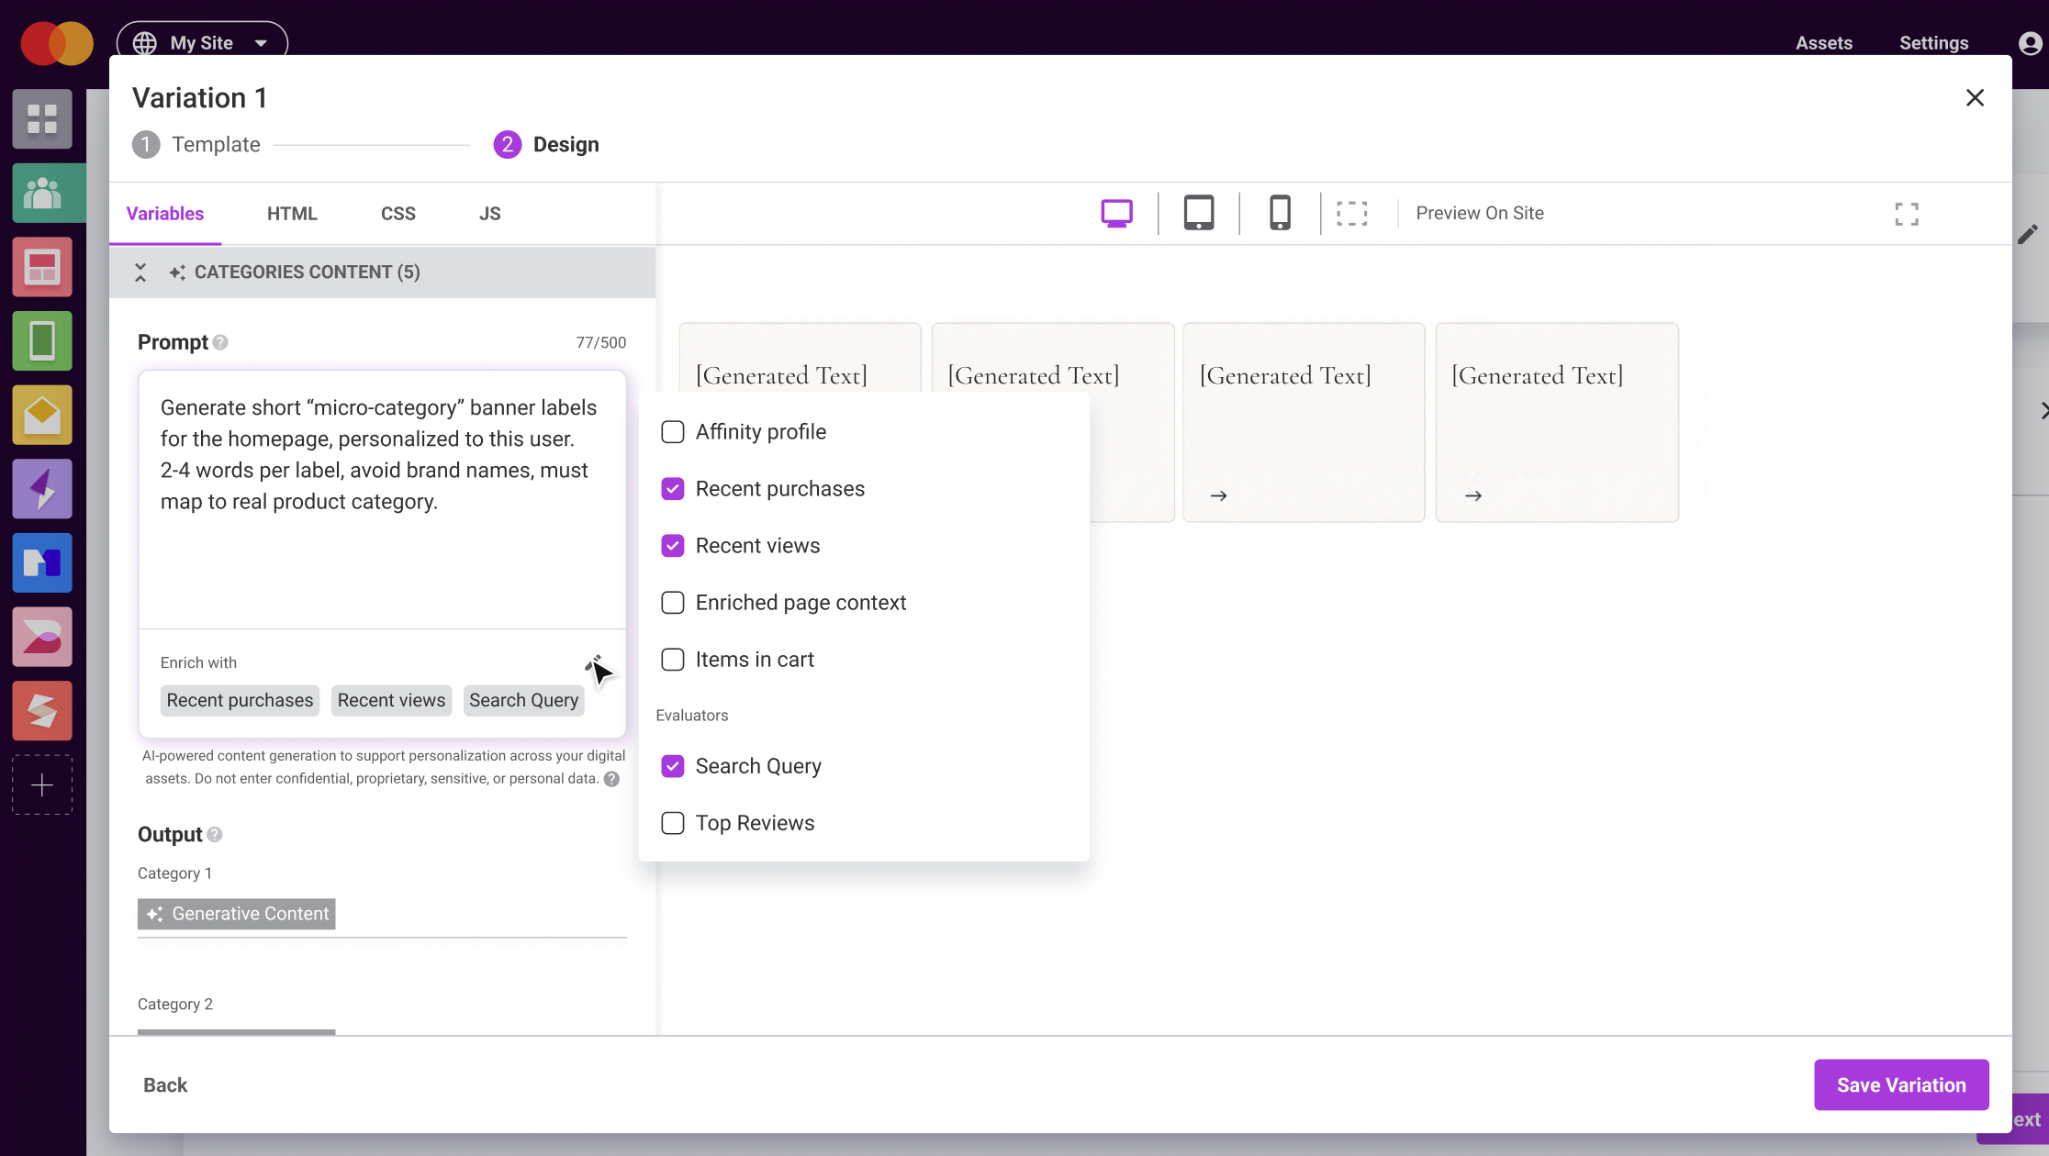This screenshot has width=2049, height=1156.
Task: Check Enriched page context checkbox
Action: click(673, 603)
